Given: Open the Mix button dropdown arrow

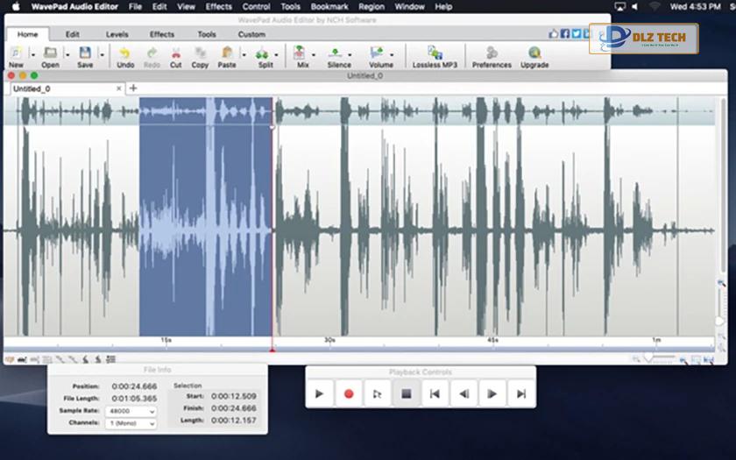Looking at the screenshot, I should [x=313, y=54].
